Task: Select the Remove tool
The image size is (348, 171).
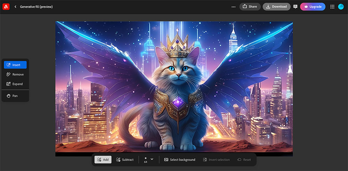Action: point(15,74)
